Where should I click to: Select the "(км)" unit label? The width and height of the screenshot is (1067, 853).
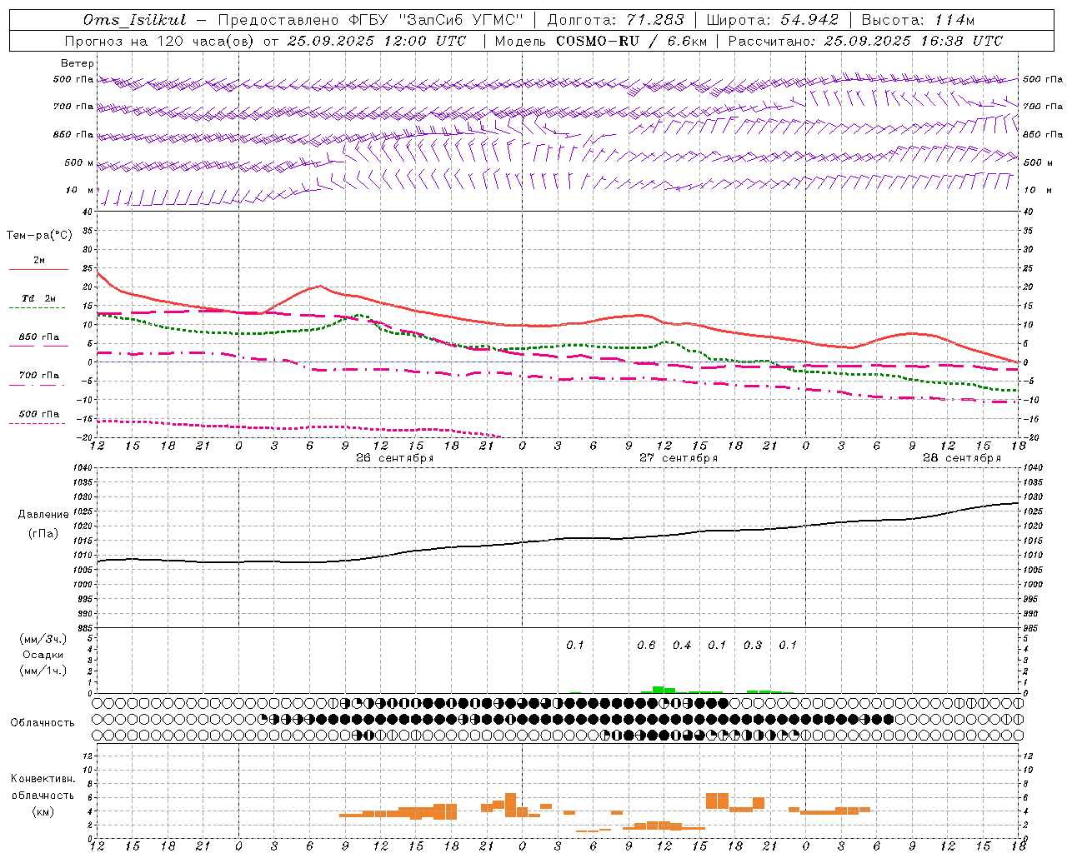click(43, 811)
